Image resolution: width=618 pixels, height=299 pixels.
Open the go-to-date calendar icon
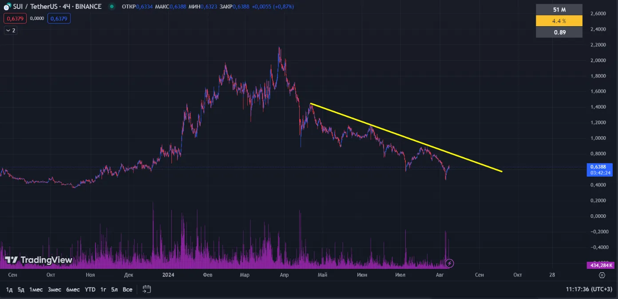pos(147,289)
